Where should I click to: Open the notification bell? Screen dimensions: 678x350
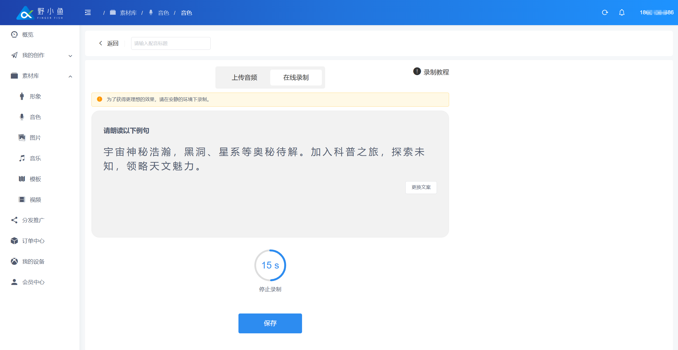622,12
